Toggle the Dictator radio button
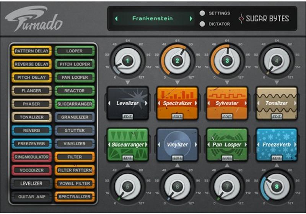The image size is (306, 214). (202, 24)
